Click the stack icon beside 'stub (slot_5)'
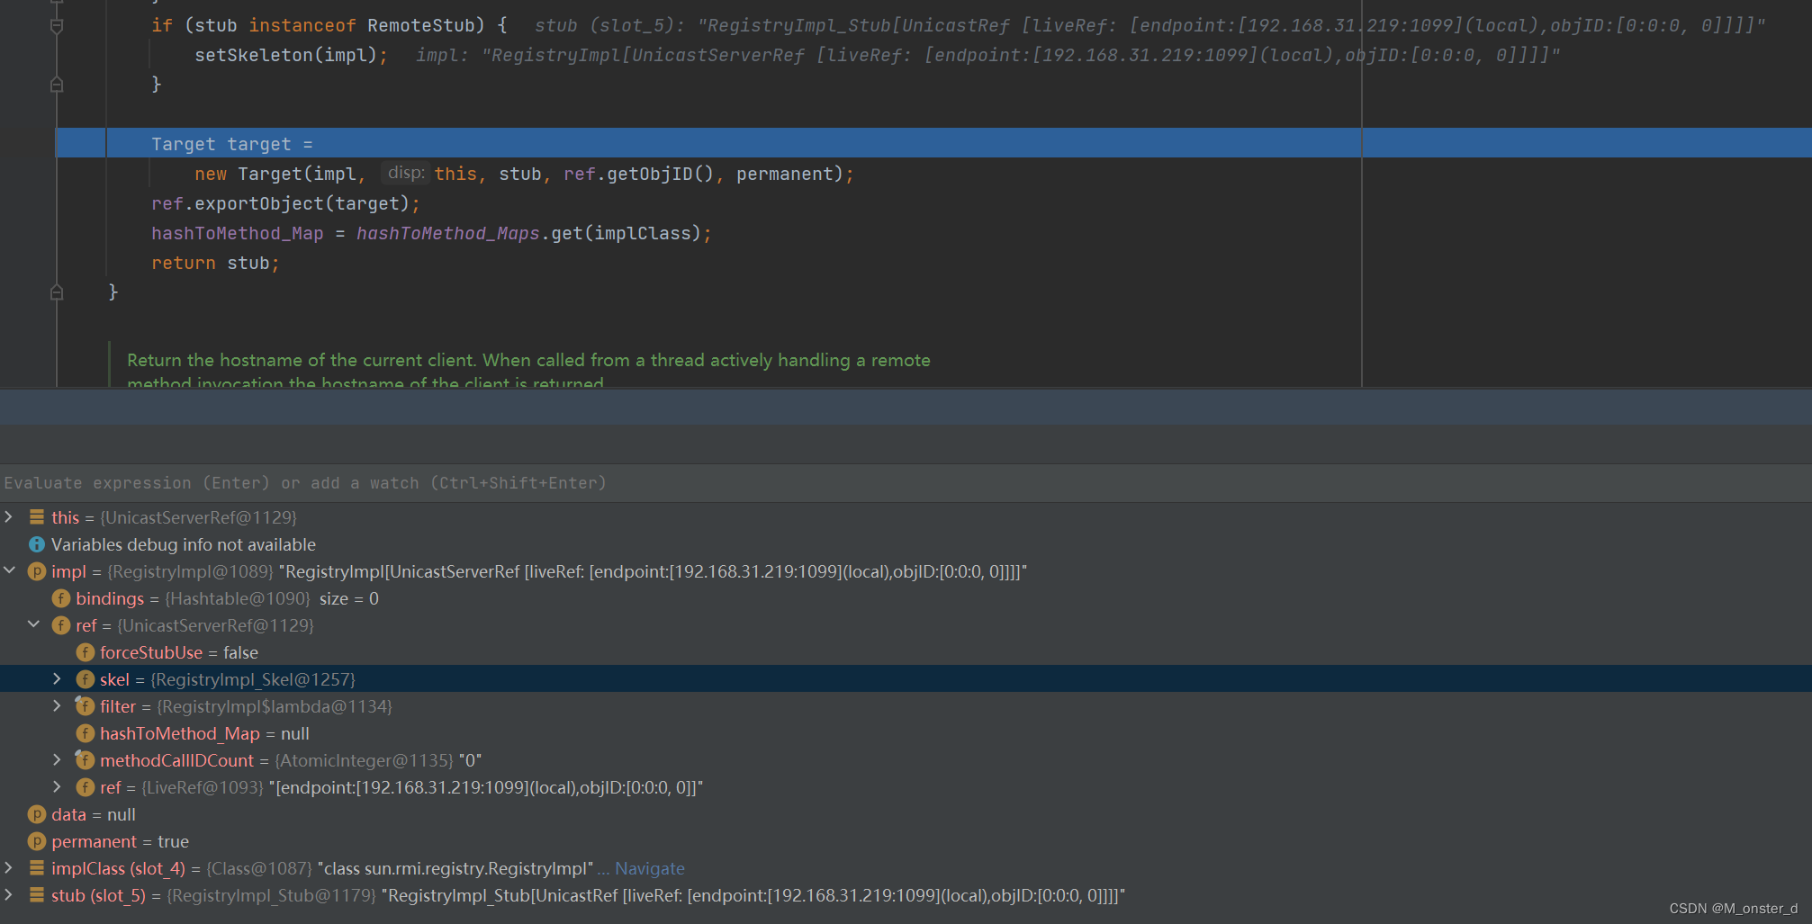The image size is (1812, 924). (x=37, y=895)
